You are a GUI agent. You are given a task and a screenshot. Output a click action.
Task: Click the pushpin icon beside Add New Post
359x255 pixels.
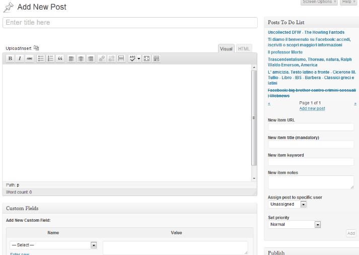click(x=9, y=7)
